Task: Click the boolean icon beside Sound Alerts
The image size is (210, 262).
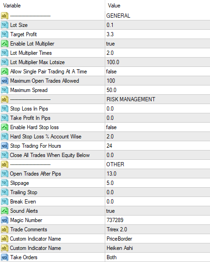Action: 5,211
